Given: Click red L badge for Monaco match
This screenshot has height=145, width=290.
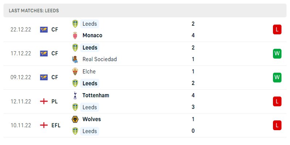Looking at the screenshot, I should click(277, 30).
